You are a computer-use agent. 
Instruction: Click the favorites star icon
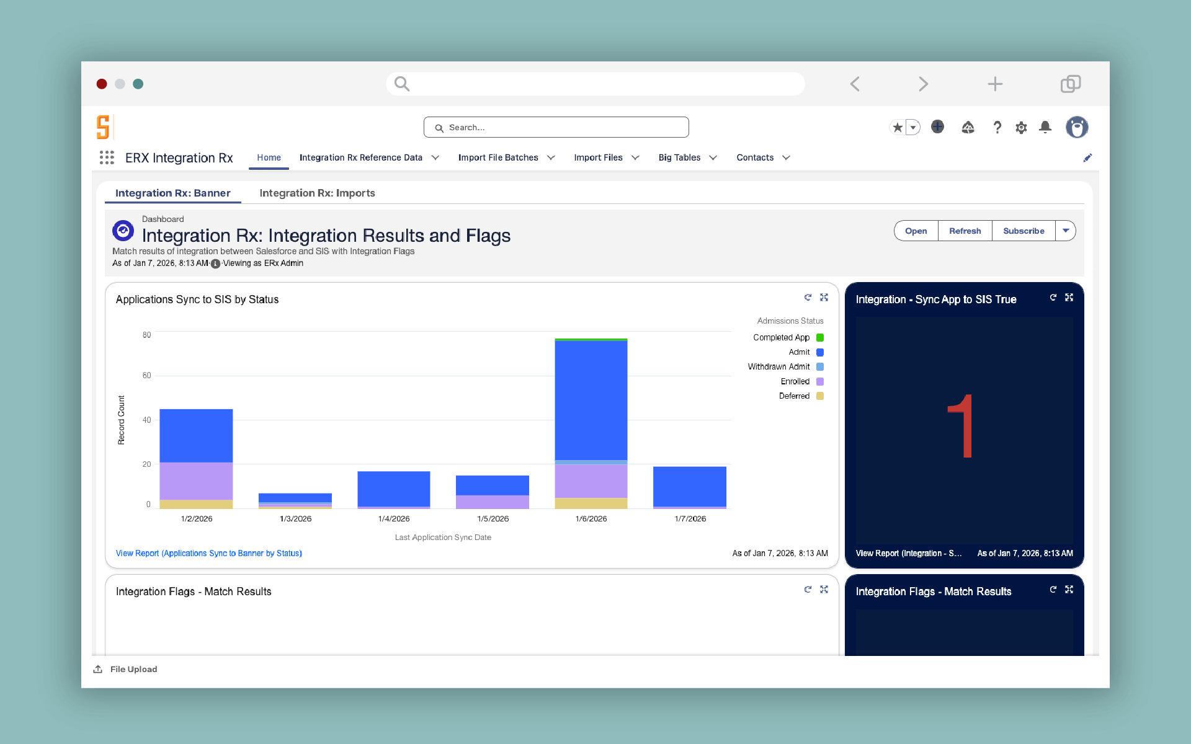pos(898,128)
